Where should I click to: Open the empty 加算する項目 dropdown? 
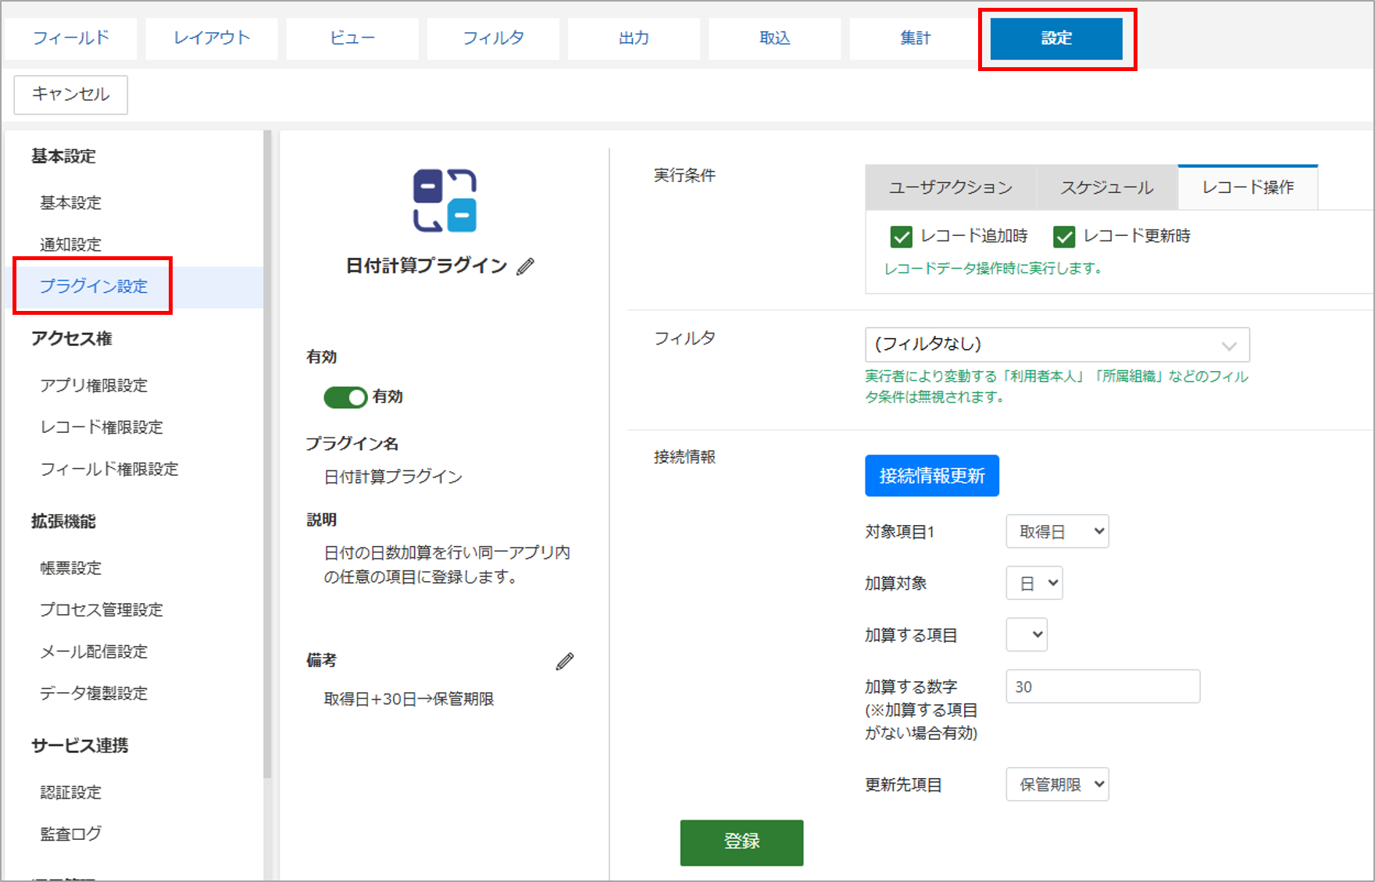click(x=1027, y=634)
